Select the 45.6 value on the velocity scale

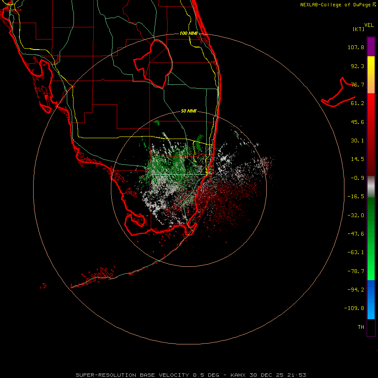[357, 122]
